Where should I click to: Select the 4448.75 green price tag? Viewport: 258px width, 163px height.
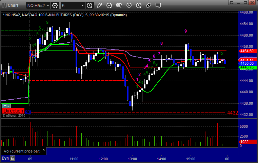click(x=247, y=67)
